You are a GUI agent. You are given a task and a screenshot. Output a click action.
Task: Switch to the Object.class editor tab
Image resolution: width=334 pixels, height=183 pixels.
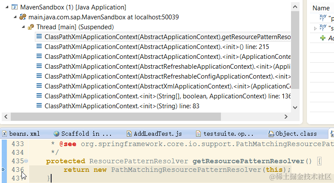(296, 134)
